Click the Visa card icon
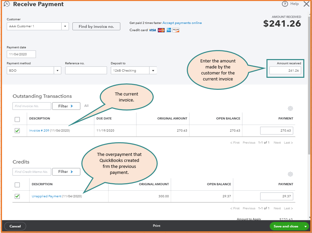 tap(152, 30)
